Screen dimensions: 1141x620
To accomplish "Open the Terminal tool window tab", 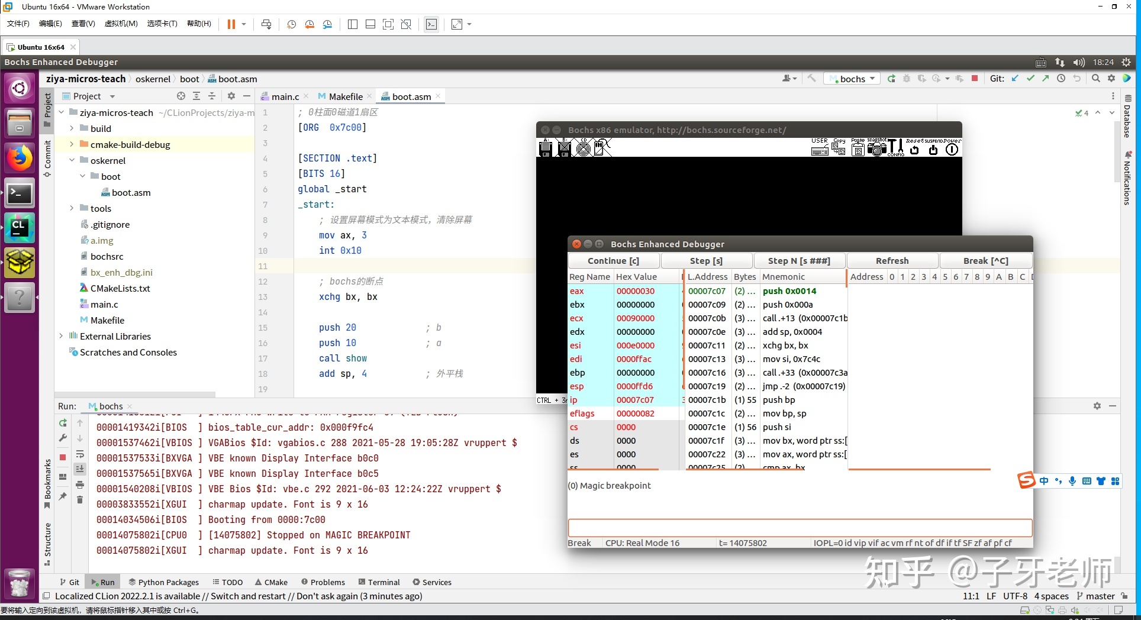I will 378,582.
